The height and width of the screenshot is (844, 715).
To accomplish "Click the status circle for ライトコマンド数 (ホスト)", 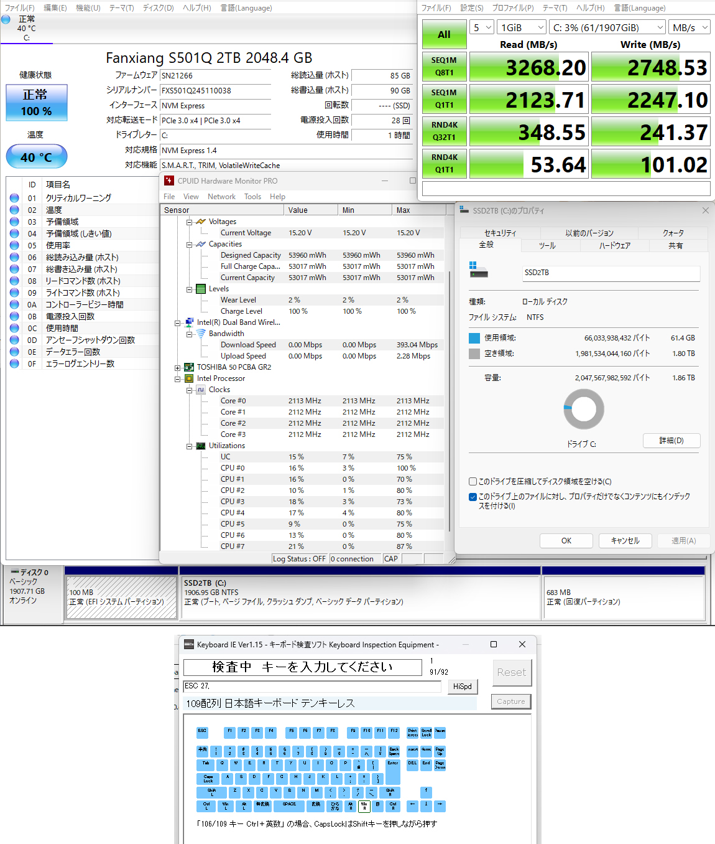I will click(14, 293).
